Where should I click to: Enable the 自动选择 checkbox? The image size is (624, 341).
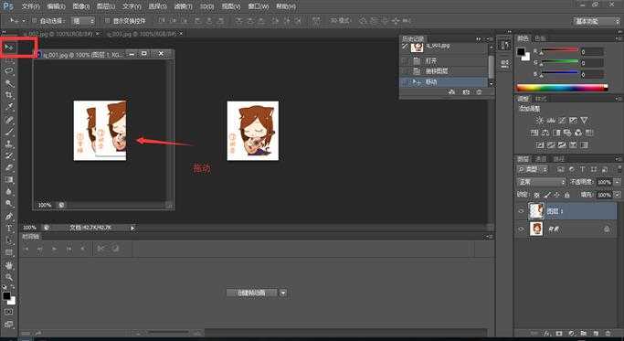pos(34,20)
